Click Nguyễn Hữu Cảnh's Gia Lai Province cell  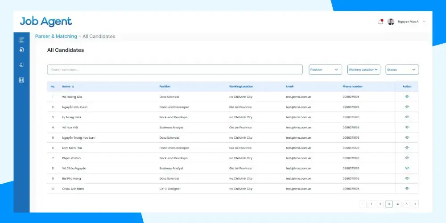pyautogui.click(x=240, y=107)
